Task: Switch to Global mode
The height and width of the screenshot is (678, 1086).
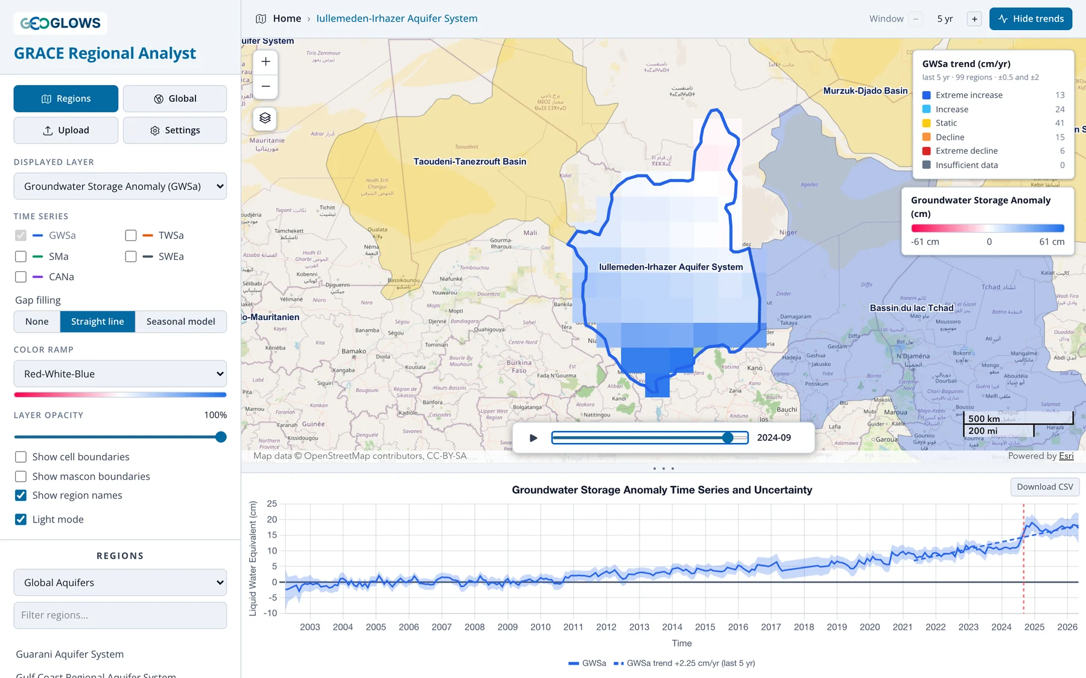Action: [175, 98]
